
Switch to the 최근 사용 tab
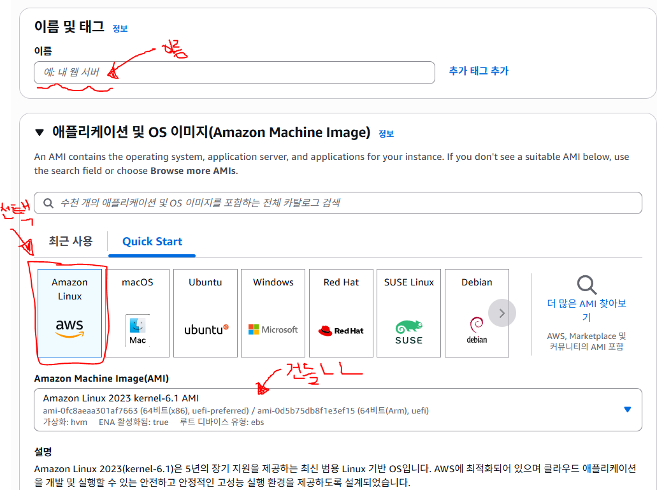[x=70, y=241]
